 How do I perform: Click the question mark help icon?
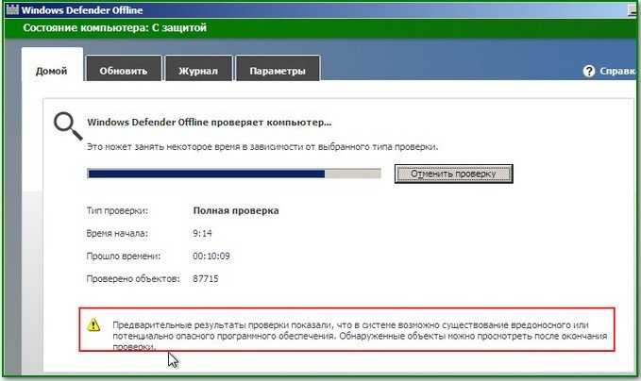tap(589, 71)
